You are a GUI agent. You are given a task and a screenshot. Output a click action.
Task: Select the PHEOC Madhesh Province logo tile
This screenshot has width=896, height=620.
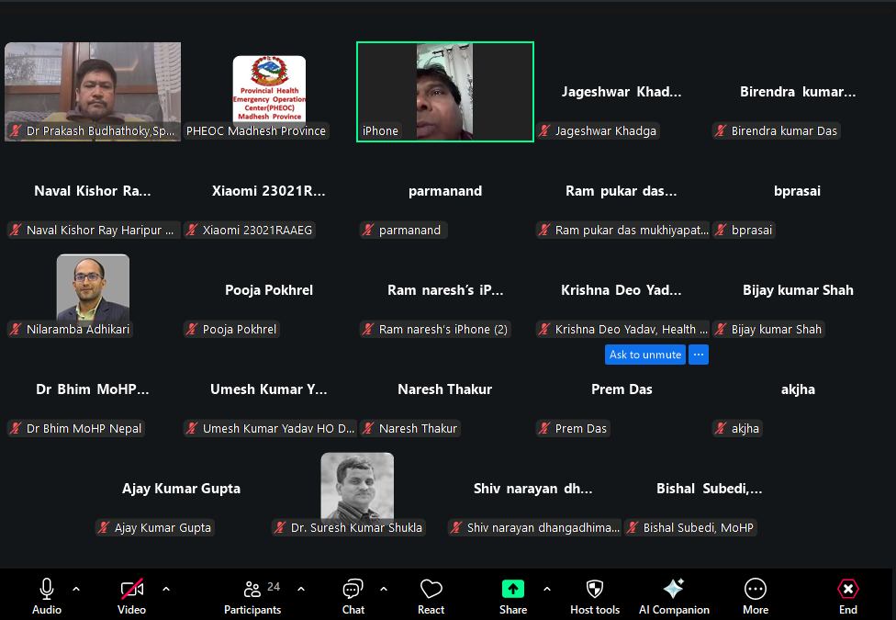pos(269,90)
